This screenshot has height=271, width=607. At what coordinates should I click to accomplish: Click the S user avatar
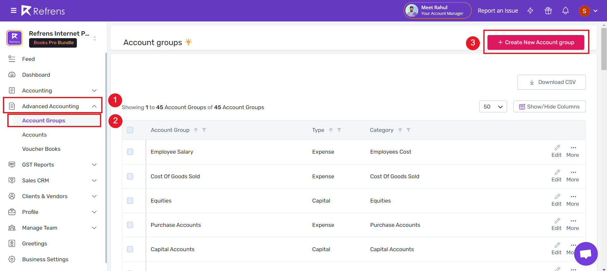(584, 11)
